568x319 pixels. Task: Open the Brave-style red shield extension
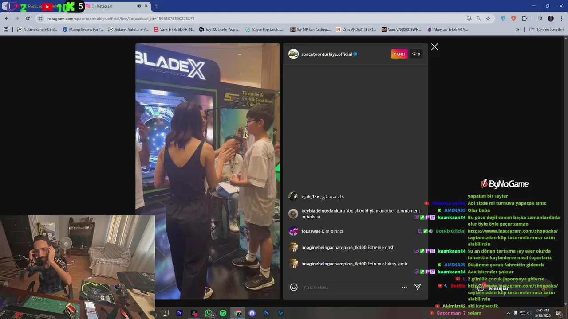pos(513,19)
